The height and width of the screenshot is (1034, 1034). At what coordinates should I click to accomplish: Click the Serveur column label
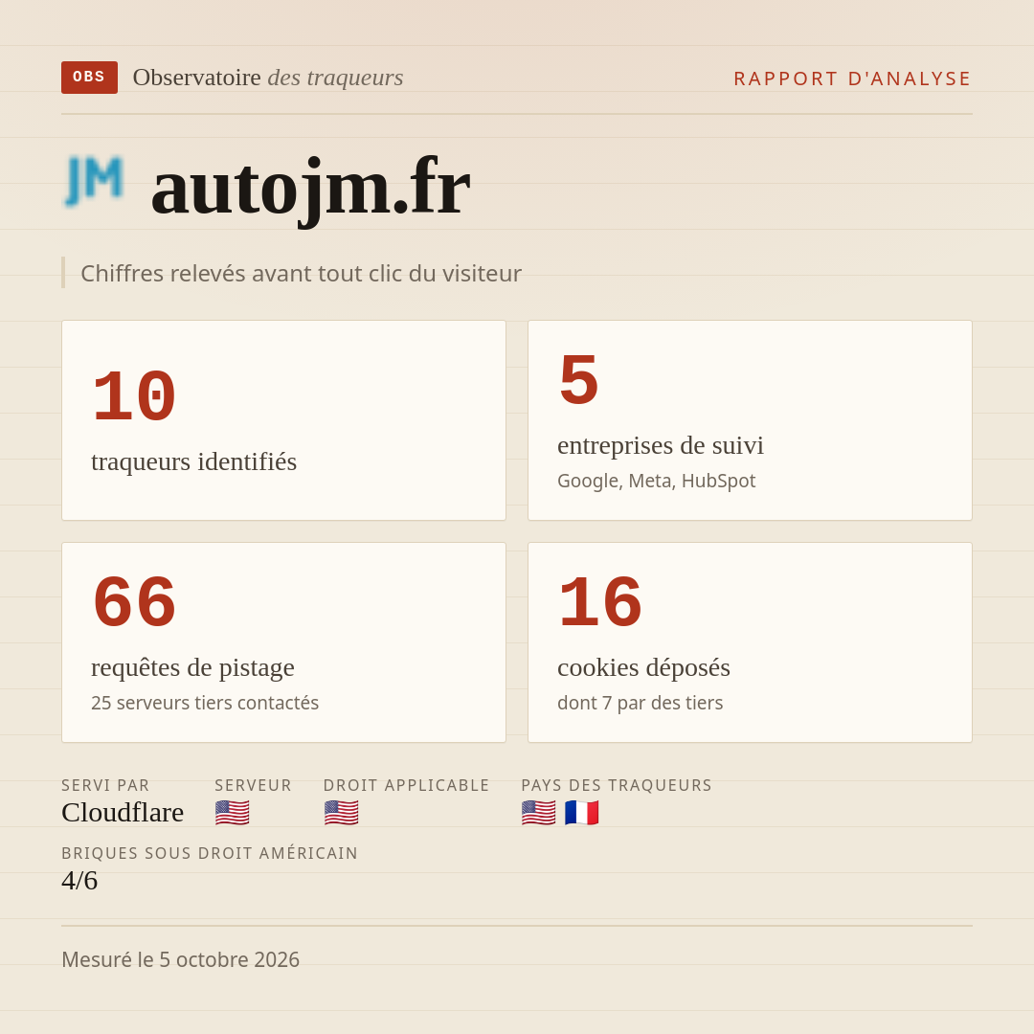[253, 785]
